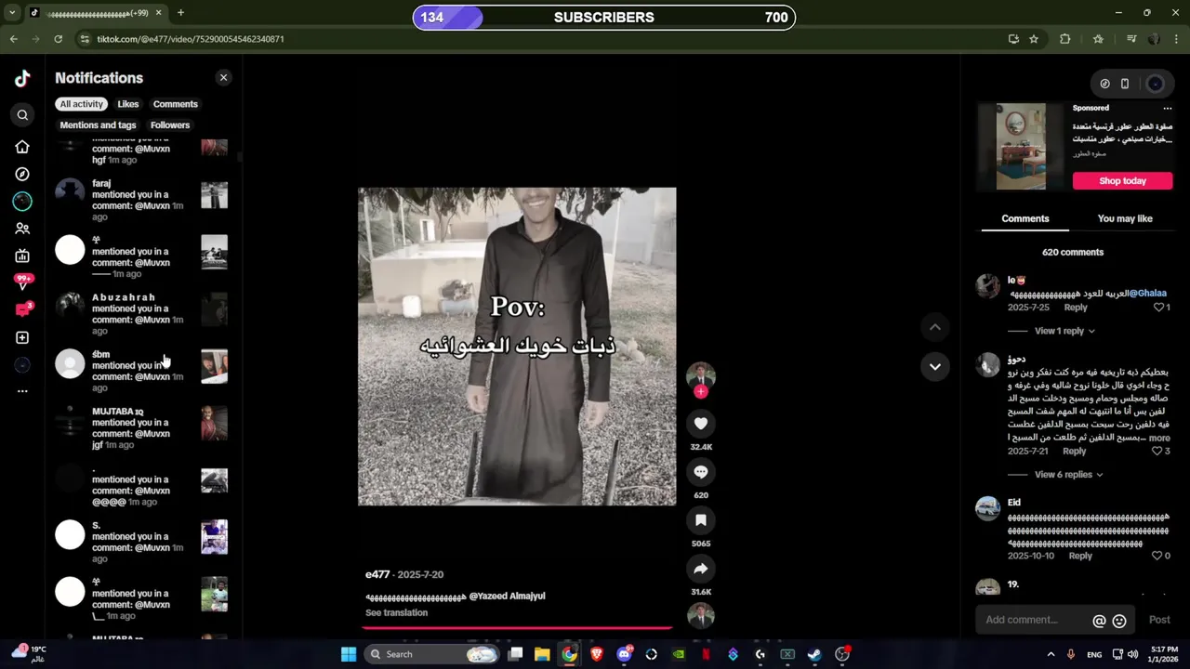This screenshot has width=1190, height=669.
Task: Open šbm's mention notification
Action: (x=141, y=371)
